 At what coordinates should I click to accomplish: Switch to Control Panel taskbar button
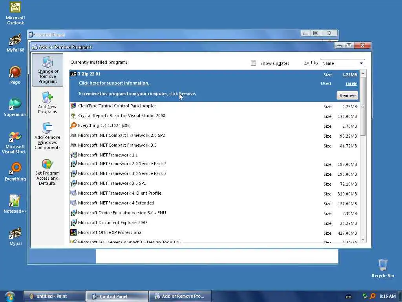coord(117,296)
